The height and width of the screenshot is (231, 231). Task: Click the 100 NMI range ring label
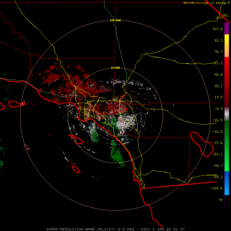pos(115,20)
